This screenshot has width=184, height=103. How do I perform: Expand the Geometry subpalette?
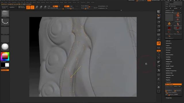pyautogui.click(x=169, y=43)
